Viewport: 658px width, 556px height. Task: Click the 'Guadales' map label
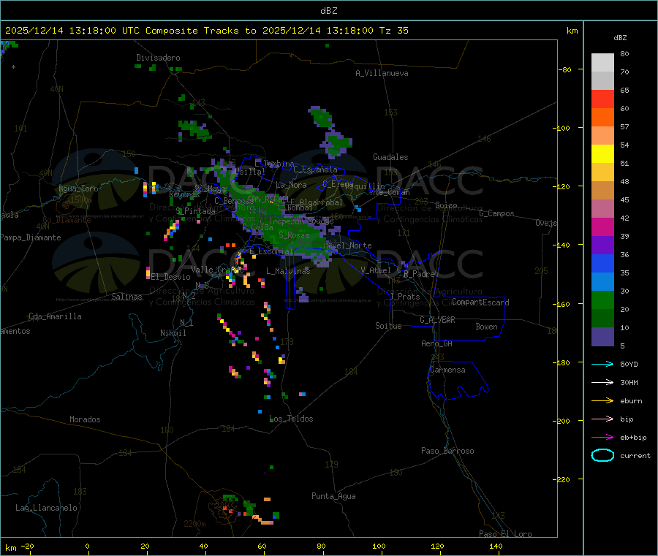pyautogui.click(x=390, y=157)
